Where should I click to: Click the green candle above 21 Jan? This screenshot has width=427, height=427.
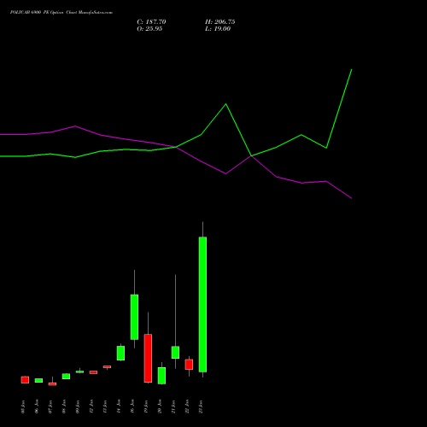[175, 352]
